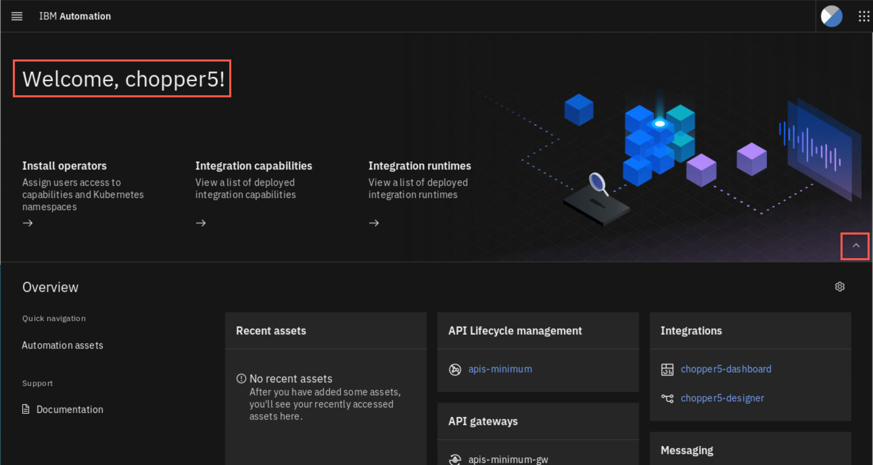This screenshot has height=465, width=873.
Task: Click the arrow under Install operators
Action: [x=28, y=223]
